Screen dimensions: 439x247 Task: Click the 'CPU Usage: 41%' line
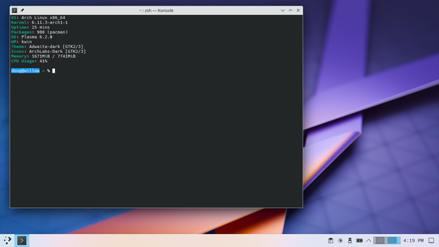pyautogui.click(x=29, y=61)
